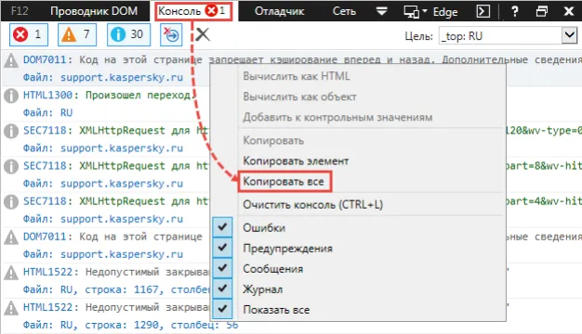The height and width of the screenshot is (334, 582).
Task: Click the warning icon beside first DOM7011
Action: pos(11,60)
